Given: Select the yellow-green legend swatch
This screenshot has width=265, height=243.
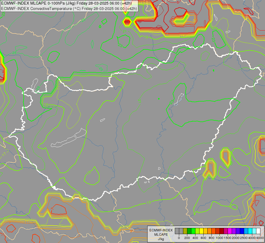Looking at the screenshot, I should pyautogui.click(x=197, y=231).
